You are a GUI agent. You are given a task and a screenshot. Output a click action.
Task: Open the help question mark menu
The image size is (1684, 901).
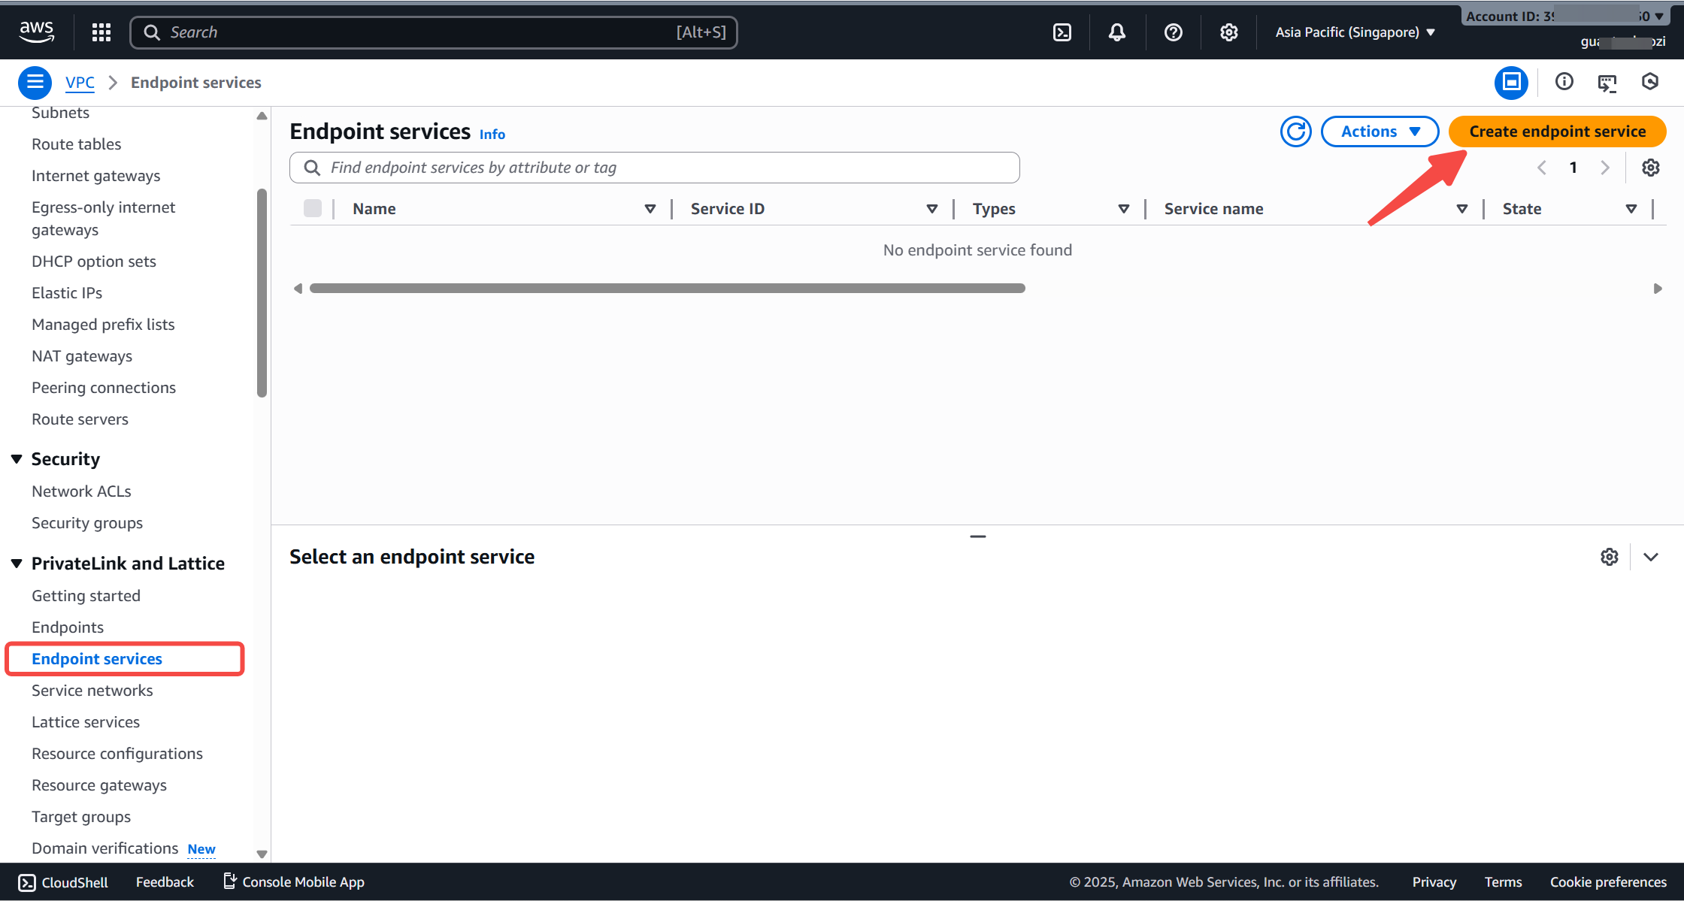[1173, 32]
